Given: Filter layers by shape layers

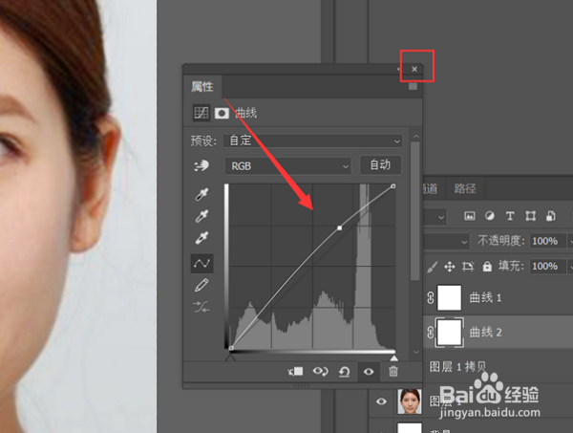Looking at the screenshot, I should [x=530, y=216].
